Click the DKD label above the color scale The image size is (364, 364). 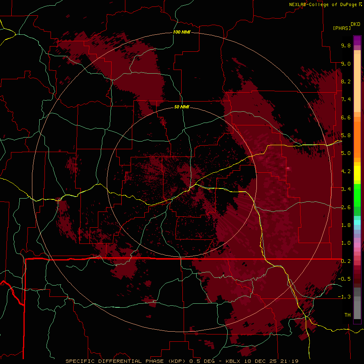pos(356,24)
